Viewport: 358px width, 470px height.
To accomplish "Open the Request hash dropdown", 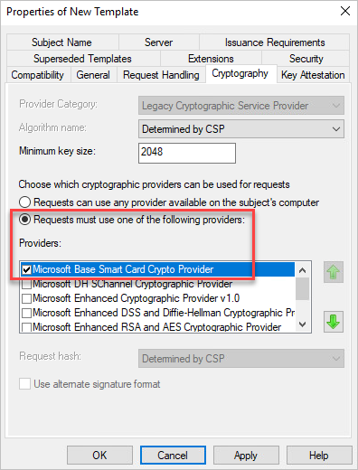I will point(241,358).
